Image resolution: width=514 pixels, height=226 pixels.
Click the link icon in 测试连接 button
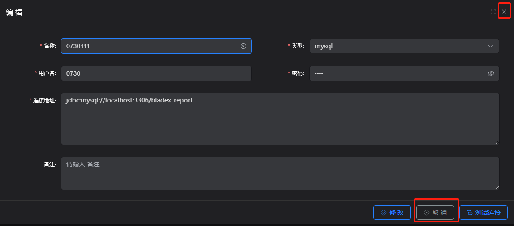[x=469, y=213]
